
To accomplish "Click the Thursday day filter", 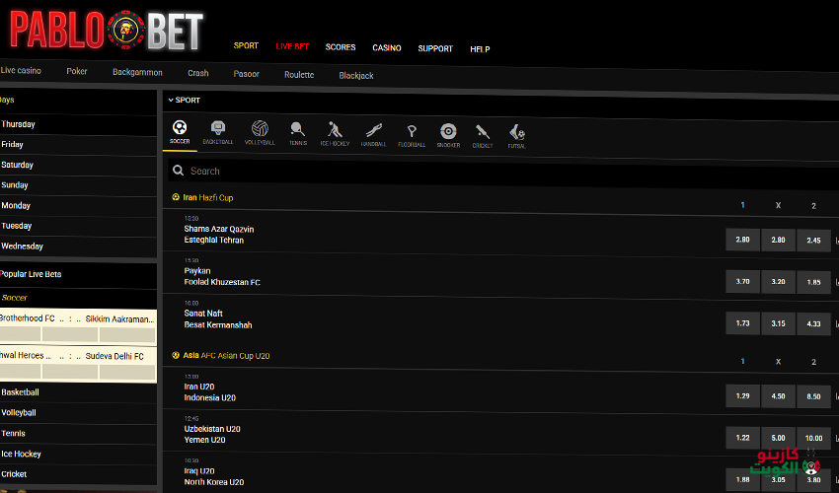I will click(19, 124).
